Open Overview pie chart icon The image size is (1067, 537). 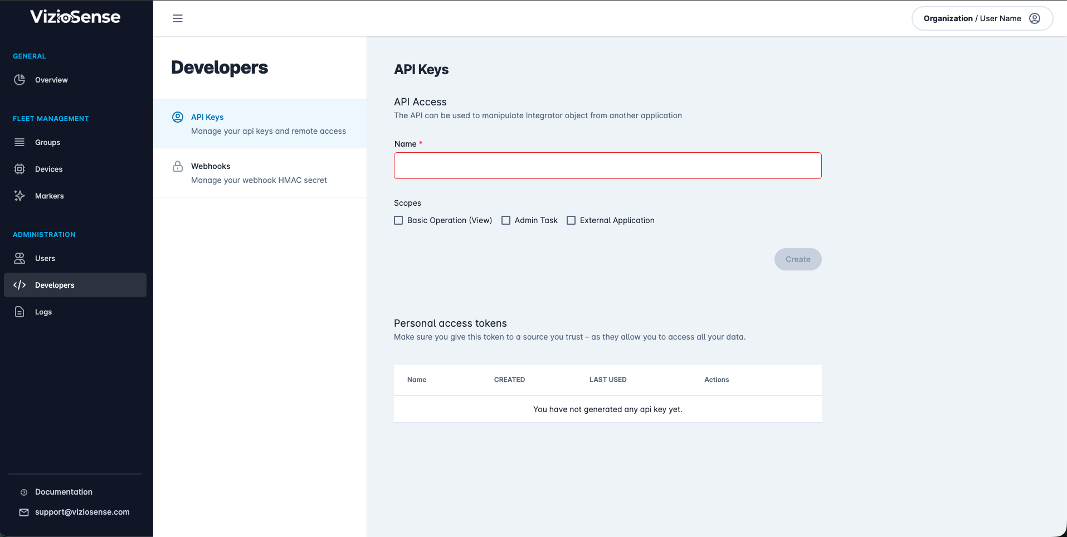click(20, 80)
